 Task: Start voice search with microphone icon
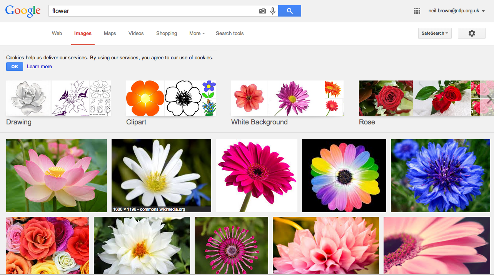[273, 11]
